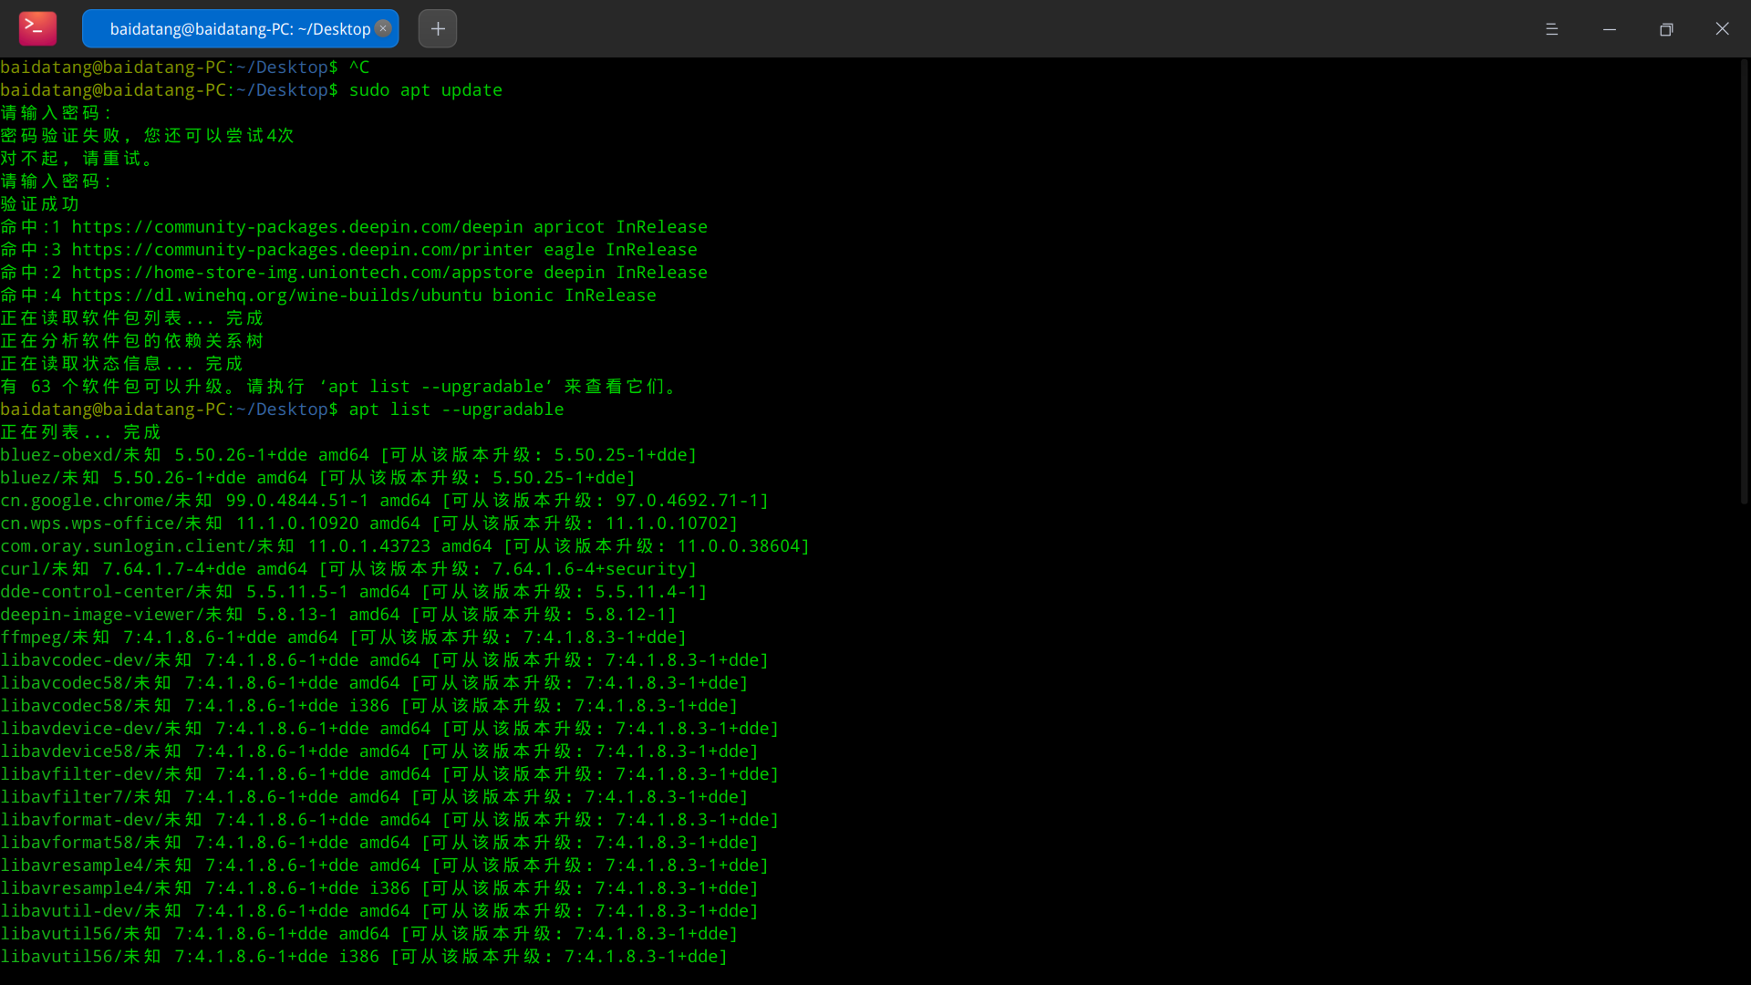Open a new terminal tab
Image resolution: width=1751 pixels, height=985 pixels.
pyautogui.click(x=438, y=28)
